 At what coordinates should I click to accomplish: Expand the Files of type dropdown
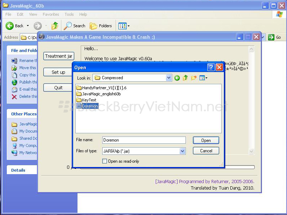click(x=182, y=151)
